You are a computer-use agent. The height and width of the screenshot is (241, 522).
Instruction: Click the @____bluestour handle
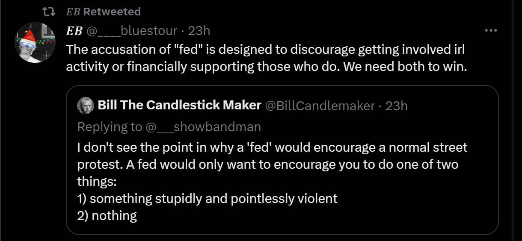[132, 31]
